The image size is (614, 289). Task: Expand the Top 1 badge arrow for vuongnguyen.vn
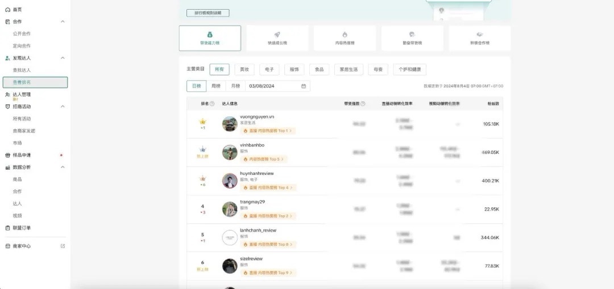[x=291, y=131]
